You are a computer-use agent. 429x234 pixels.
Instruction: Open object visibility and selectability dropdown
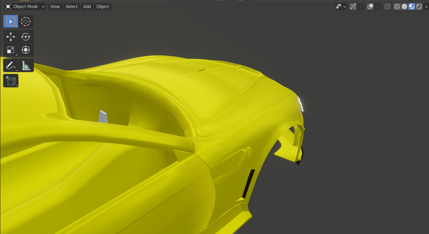(x=341, y=7)
